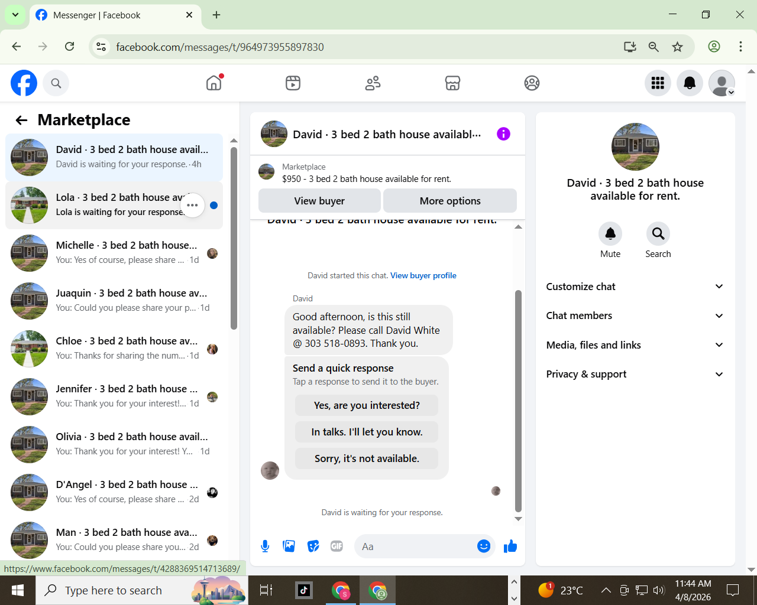The width and height of the screenshot is (757, 605).
Task: Expand the Privacy & support section
Action: (635, 374)
